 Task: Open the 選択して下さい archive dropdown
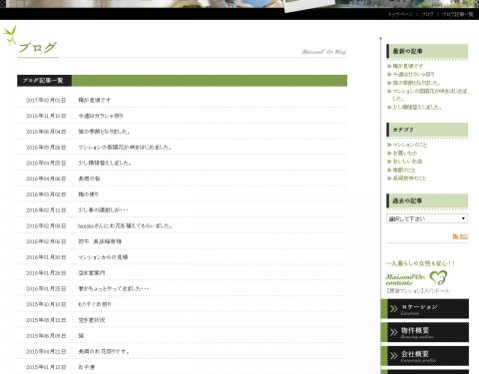click(427, 218)
